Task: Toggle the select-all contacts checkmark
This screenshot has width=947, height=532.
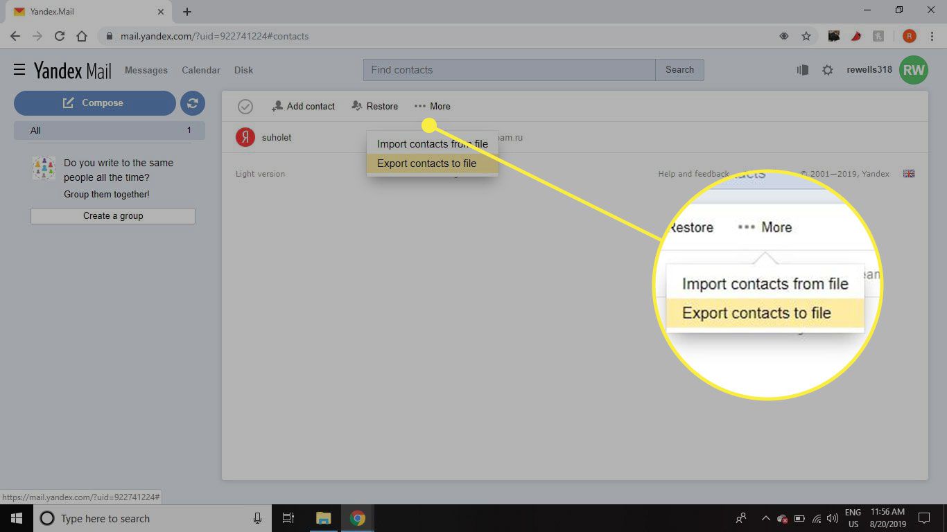Action: (245, 107)
